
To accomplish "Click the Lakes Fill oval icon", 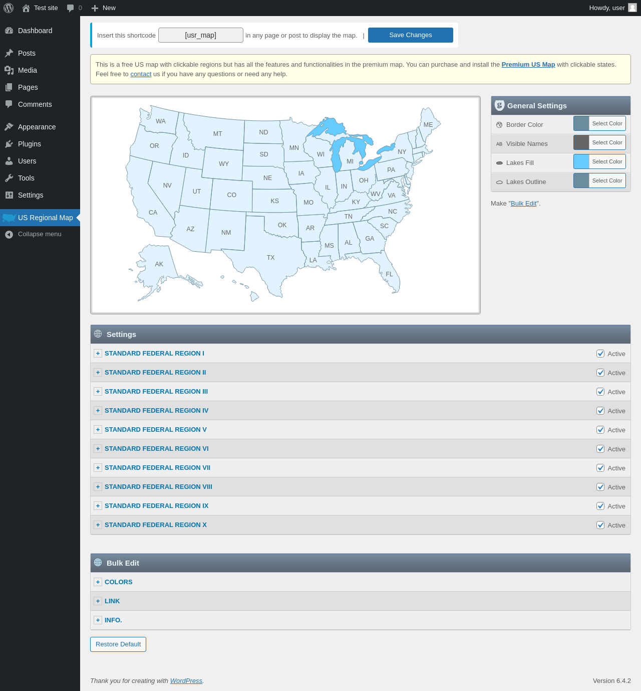I will coord(499,163).
